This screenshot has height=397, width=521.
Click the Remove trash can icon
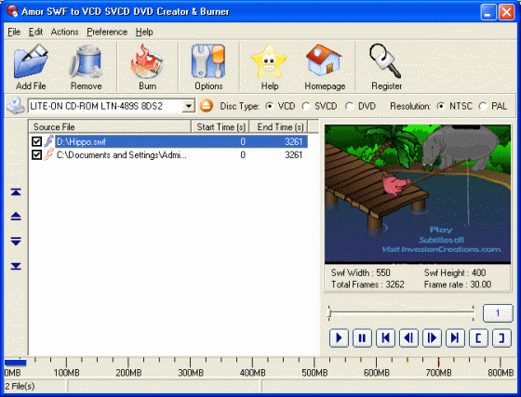[86, 62]
